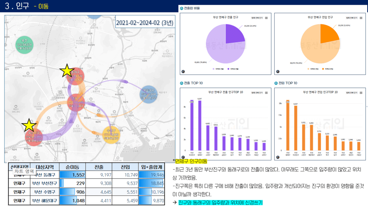The width and height of the screenshot is (368, 207).
Task: Select the 부산 해운대구 table cell
Action: (45, 201)
